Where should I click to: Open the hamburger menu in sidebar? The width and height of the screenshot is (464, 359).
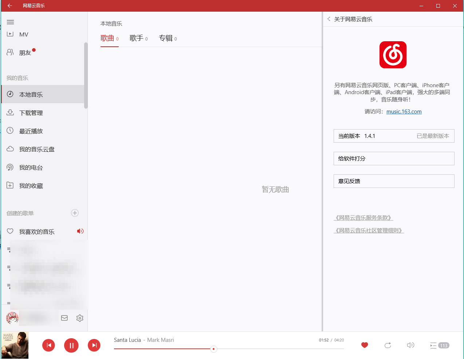pyautogui.click(x=10, y=22)
